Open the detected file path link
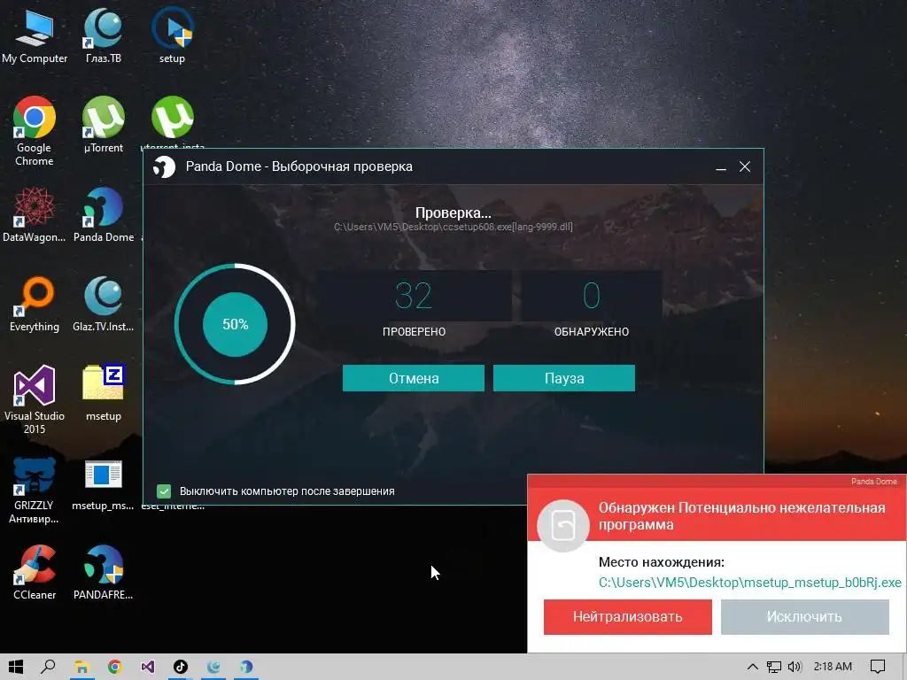 749,583
